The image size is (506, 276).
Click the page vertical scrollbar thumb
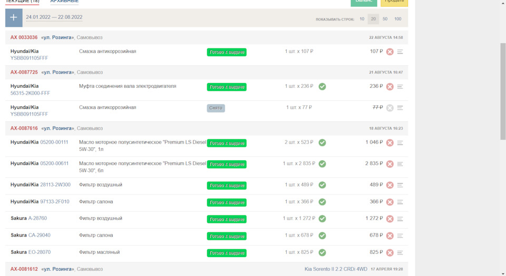click(503, 91)
